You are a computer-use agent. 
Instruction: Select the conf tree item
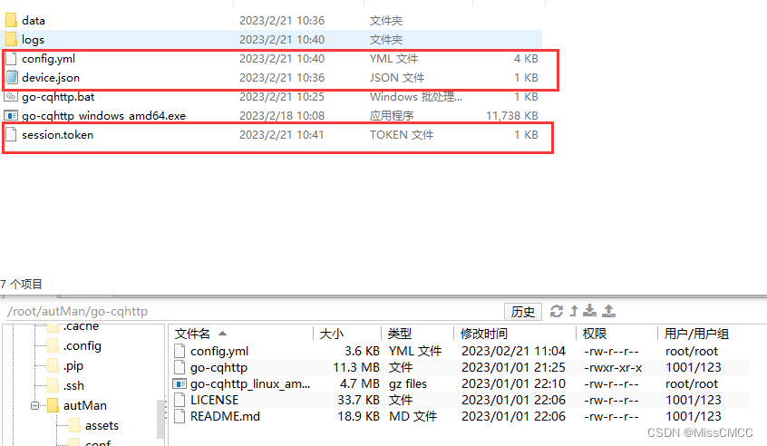tap(98, 442)
